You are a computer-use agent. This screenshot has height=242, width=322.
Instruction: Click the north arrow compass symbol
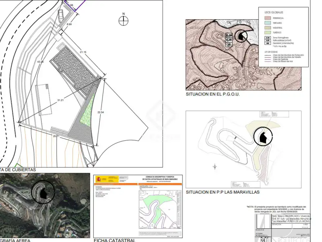tap(124, 20)
